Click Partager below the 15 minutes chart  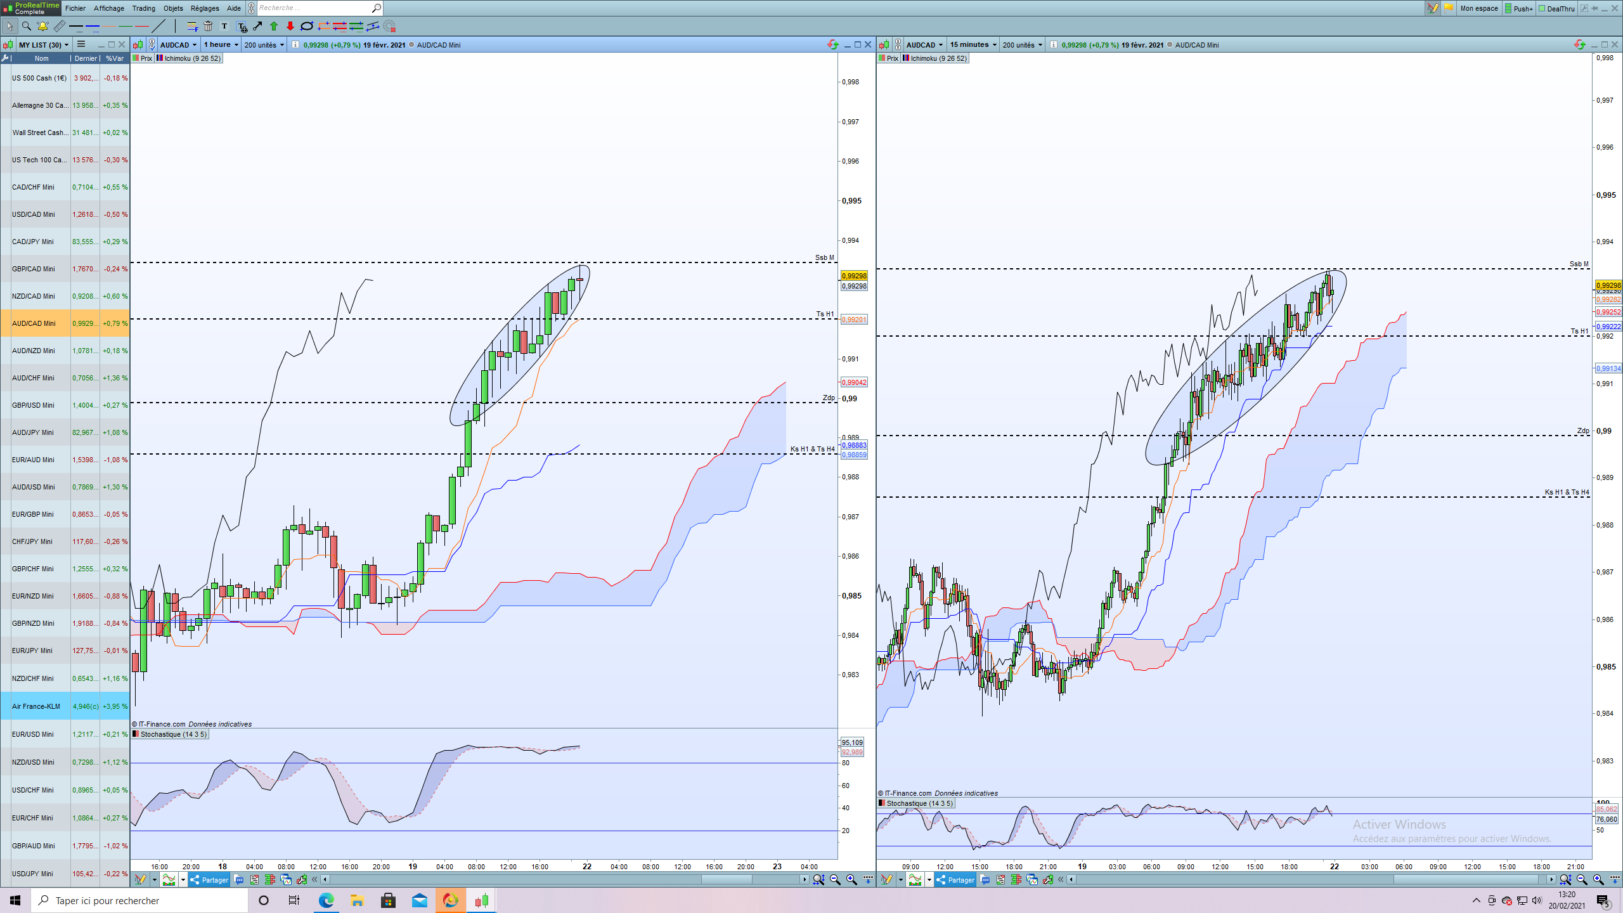pyautogui.click(x=955, y=879)
